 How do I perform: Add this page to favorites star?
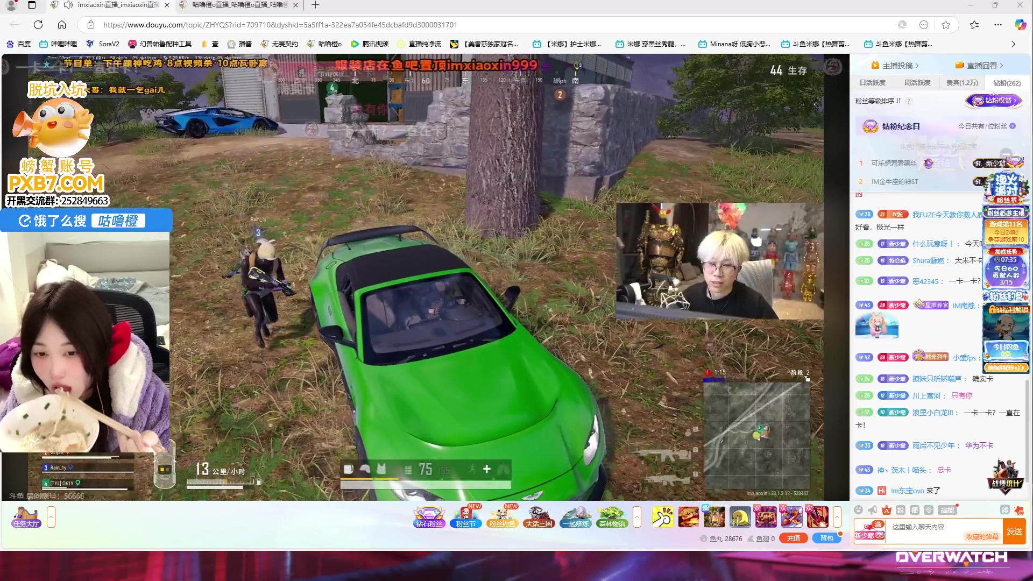946,25
